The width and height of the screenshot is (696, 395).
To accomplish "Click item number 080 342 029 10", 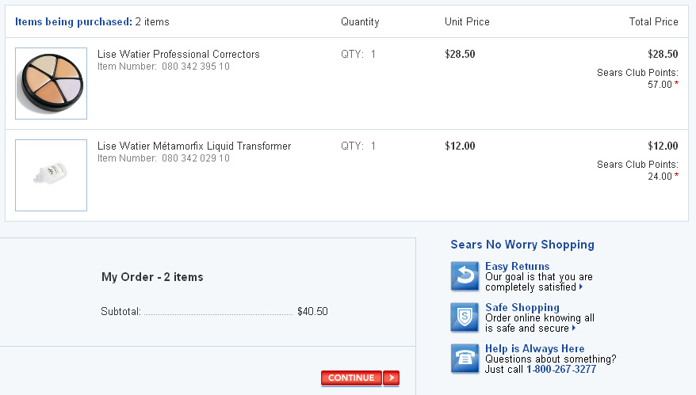I will (195, 158).
